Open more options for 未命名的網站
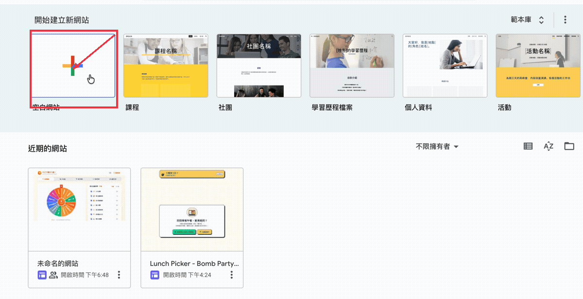583x299 pixels. coord(119,275)
